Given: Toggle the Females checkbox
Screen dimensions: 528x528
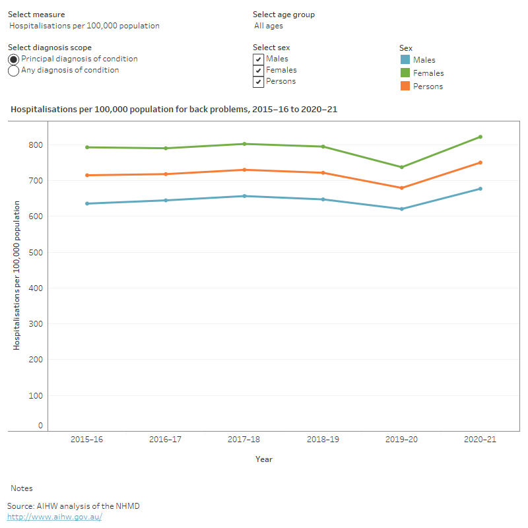Looking at the screenshot, I should click(x=259, y=71).
